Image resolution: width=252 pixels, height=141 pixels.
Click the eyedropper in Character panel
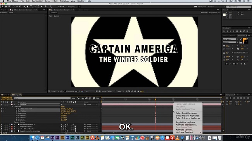(x=241, y=39)
